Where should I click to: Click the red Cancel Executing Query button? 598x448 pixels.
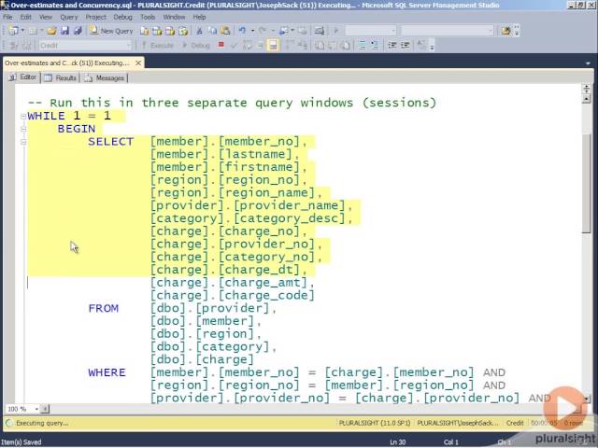(221, 45)
